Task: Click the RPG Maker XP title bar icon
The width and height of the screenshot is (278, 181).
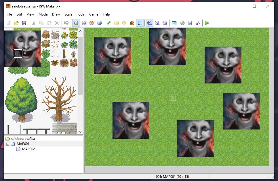Action: (x=8, y=6)
